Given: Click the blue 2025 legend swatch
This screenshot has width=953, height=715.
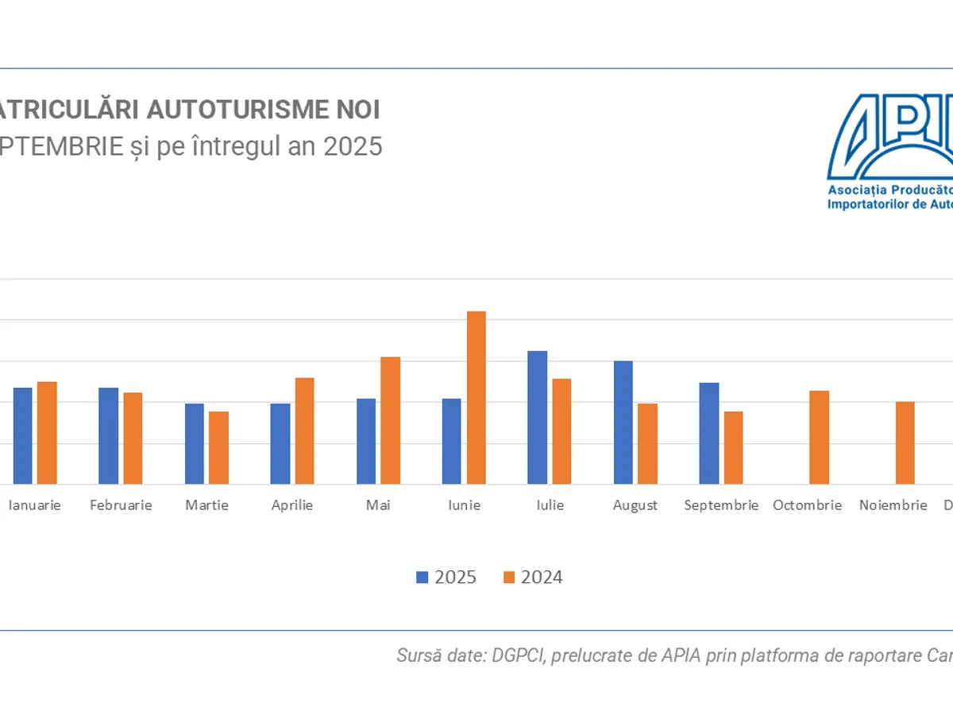Looking at the screenshot, I should (x=422, y=578).
